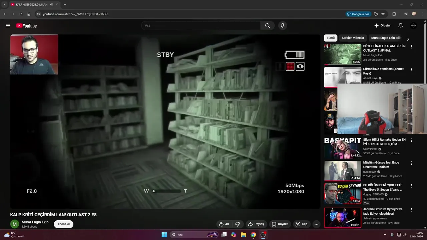Select the Tümü filter chip

(x=331, y=38)
